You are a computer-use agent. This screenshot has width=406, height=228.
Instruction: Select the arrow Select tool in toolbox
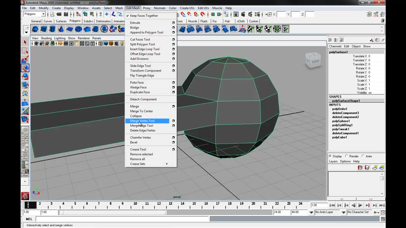25,42
